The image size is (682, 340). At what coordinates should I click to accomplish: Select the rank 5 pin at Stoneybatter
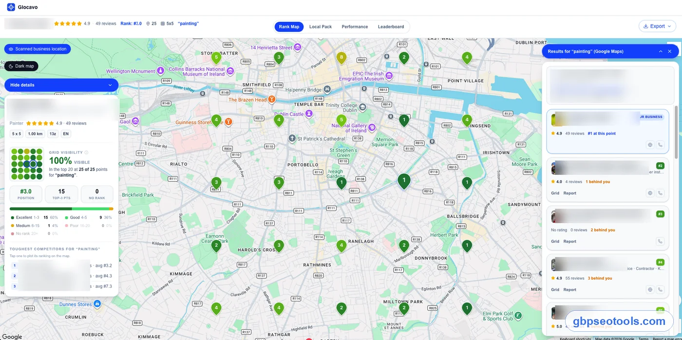coord(216,58)
